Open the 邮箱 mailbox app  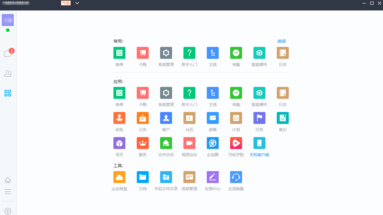point(212,118)
